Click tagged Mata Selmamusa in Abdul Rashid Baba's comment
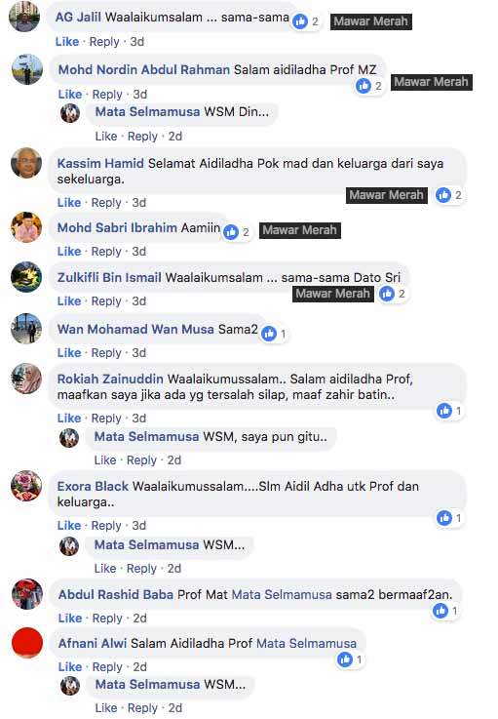498x719 pixels. [x=282, y=595]
